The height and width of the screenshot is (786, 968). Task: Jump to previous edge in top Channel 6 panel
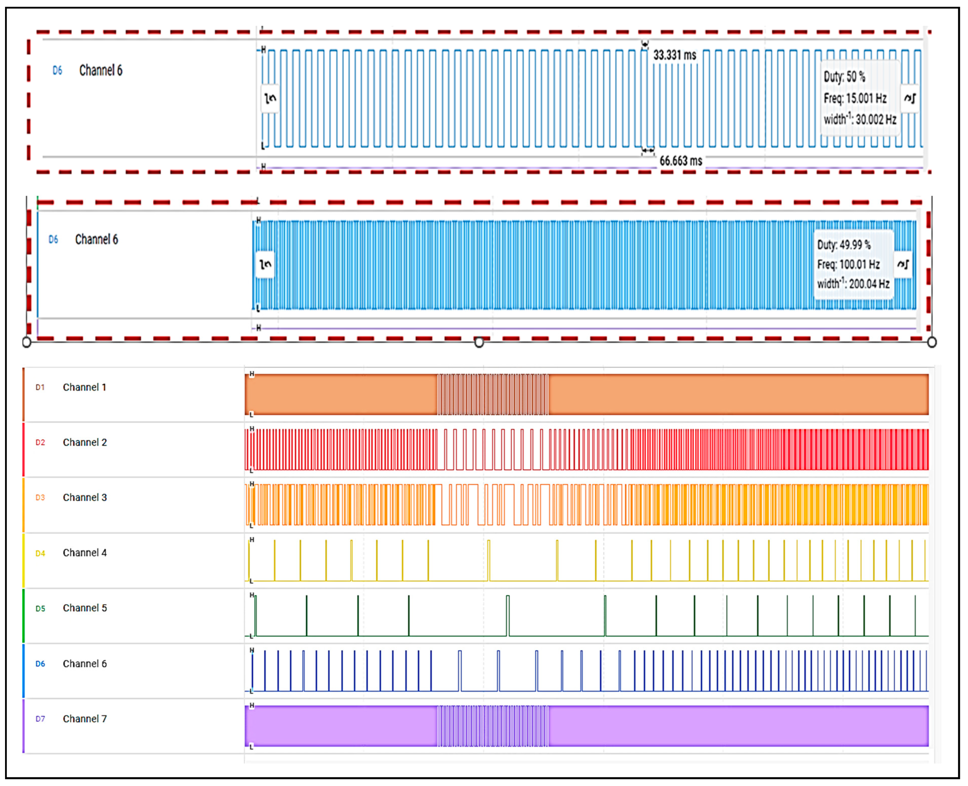pos(270,98)
